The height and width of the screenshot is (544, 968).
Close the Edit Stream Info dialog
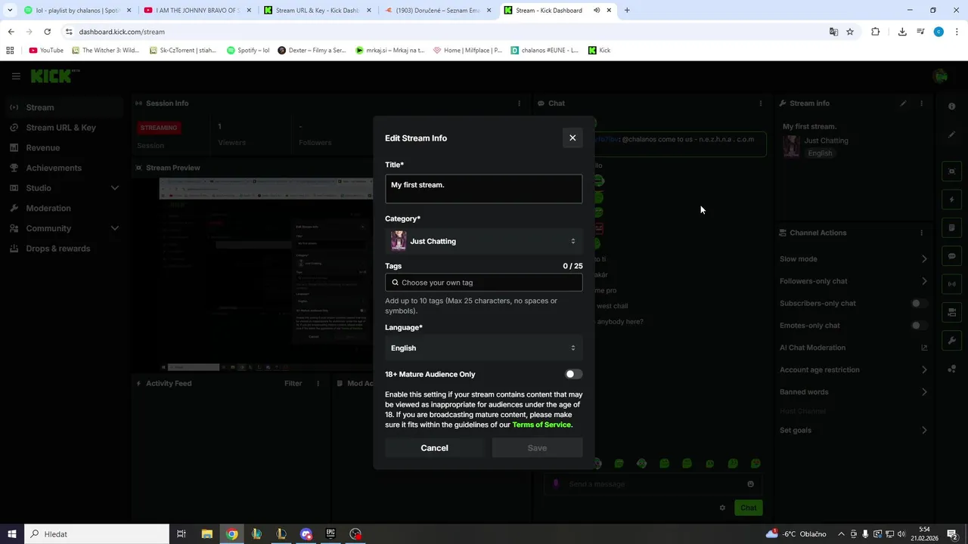[x=572, y=138]
